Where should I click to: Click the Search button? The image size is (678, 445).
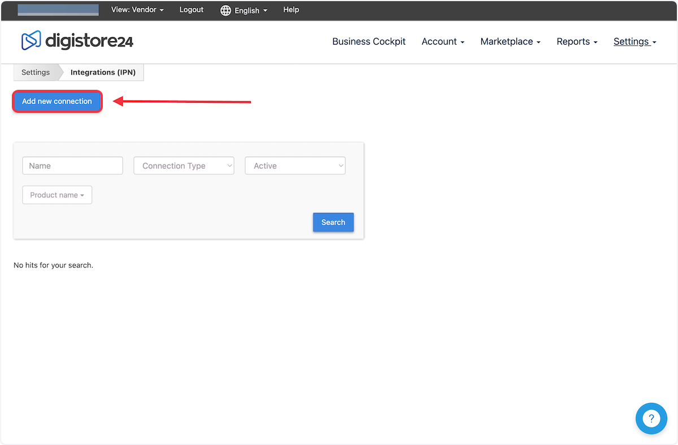coord(333,222)
